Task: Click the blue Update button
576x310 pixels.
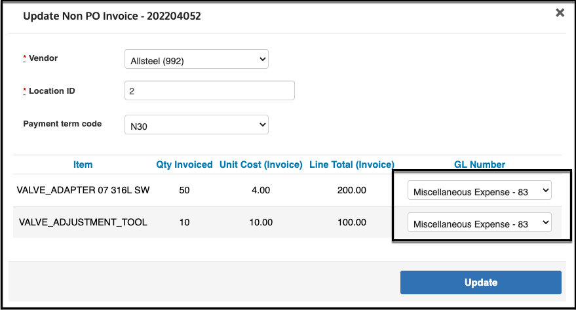Action: click(481, 282)
